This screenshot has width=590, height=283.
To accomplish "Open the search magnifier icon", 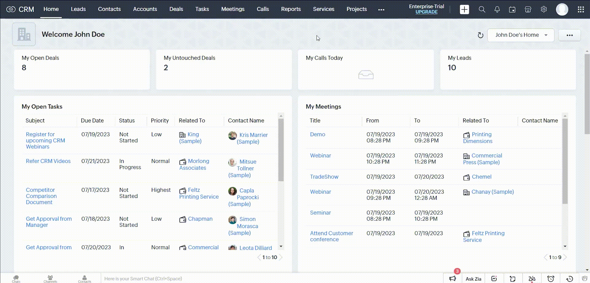I will tap(482, 10).
